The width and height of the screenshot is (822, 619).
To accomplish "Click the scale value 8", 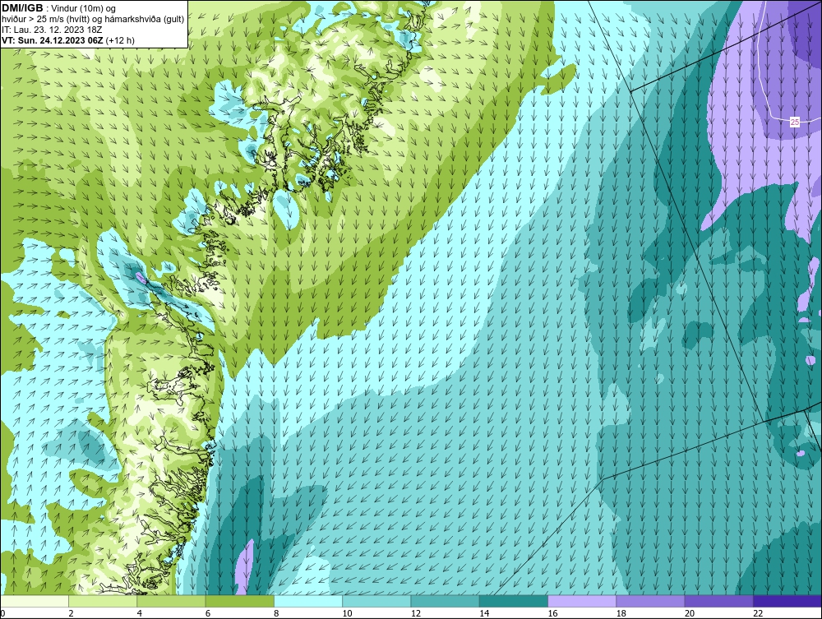I will [x=276, y=614].
